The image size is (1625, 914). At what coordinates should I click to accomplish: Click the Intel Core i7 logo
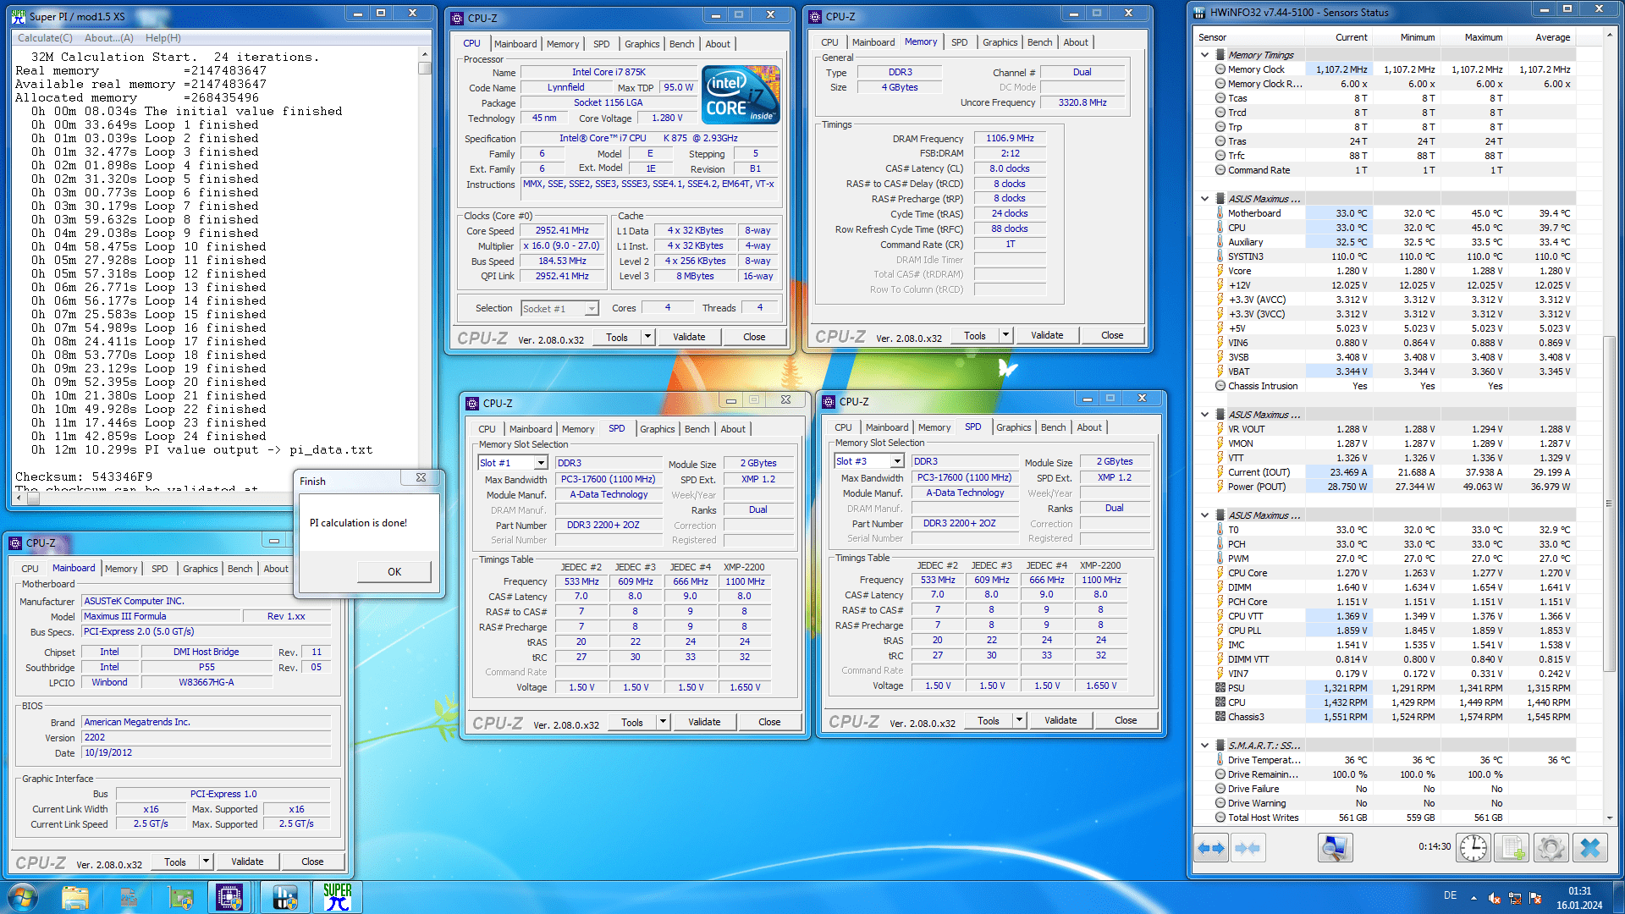tap(741, 95)
